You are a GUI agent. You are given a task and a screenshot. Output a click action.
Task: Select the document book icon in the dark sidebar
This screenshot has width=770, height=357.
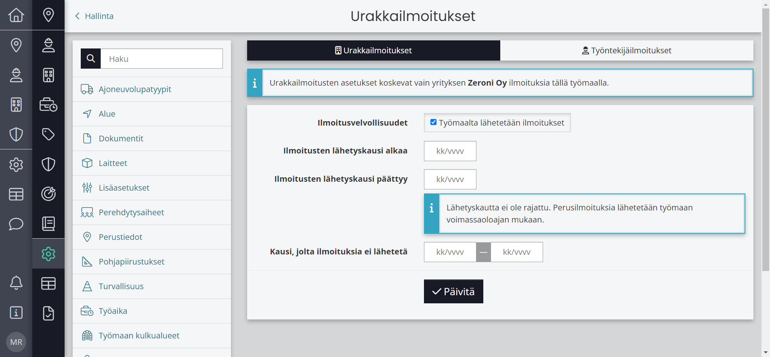tap(48, 223)
